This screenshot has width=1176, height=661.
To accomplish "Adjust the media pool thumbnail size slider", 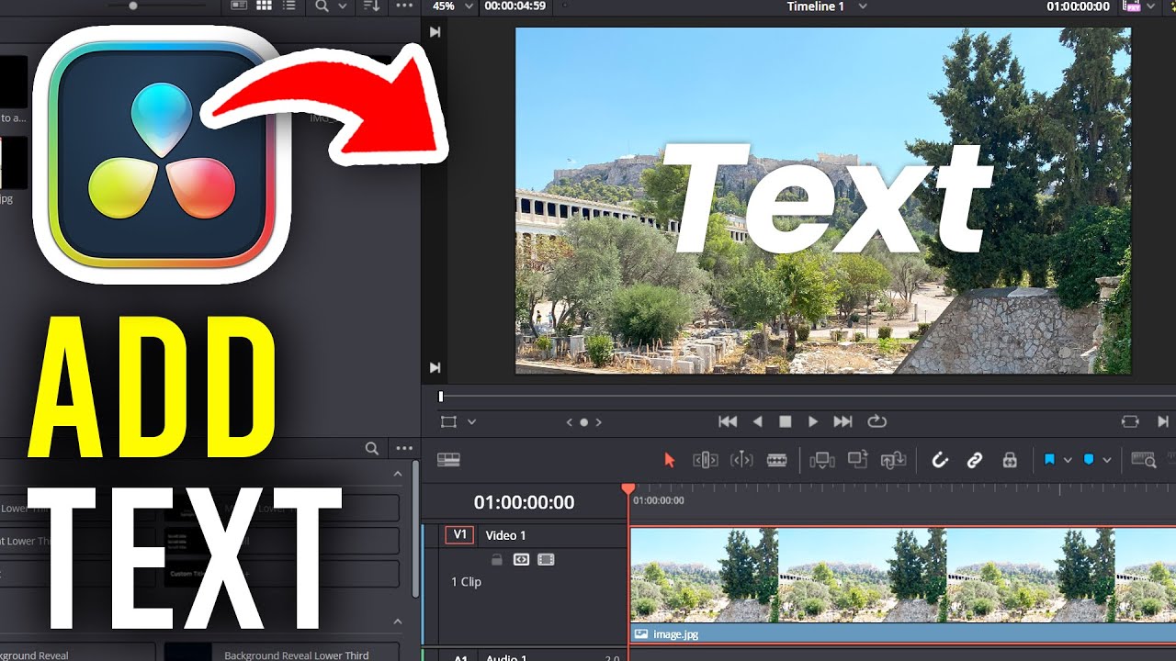I will (x=133, y=6).
